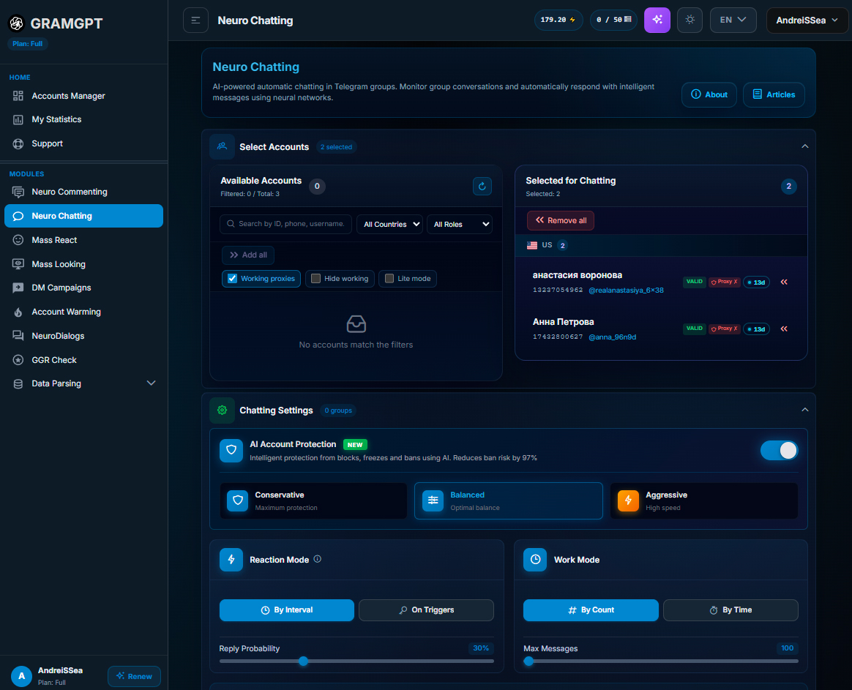The height and width of the screenshot is (690, 852).
Task: Click the Add all button
Action: (x=248, y=255)
